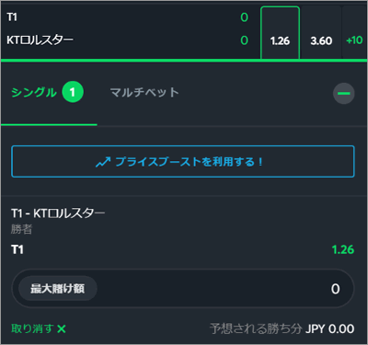This screenshot has height=345, width=368.
Task: Select the 1.26 odds box for T1
Action: coord(280,33)
